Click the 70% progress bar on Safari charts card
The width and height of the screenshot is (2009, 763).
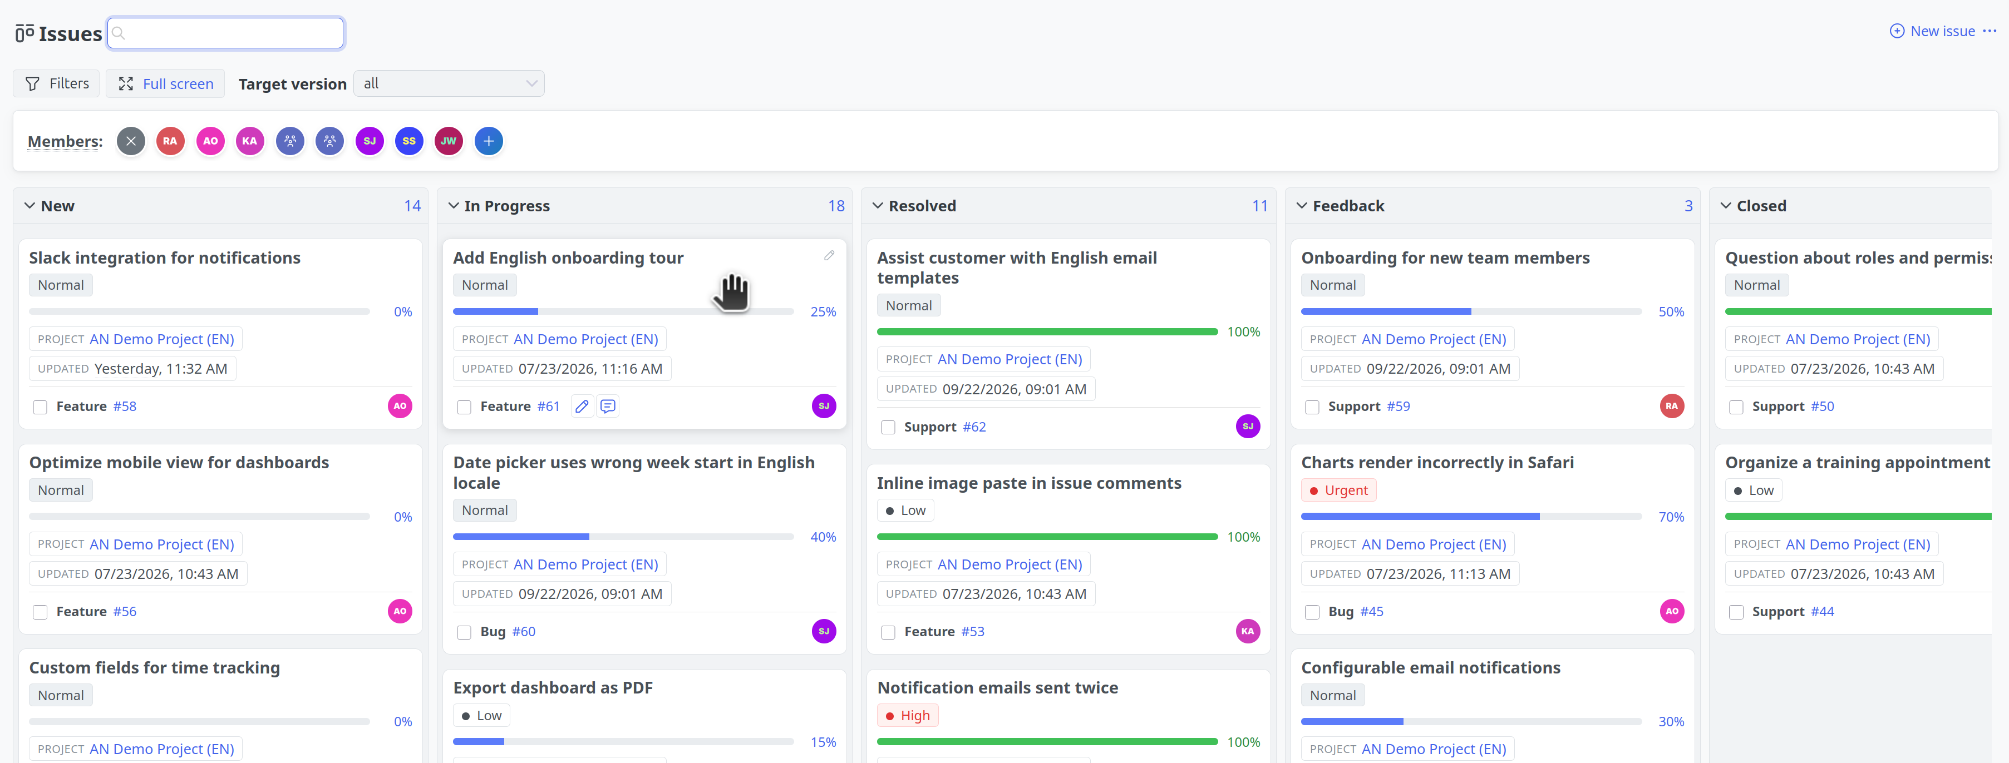point(1471,517)
